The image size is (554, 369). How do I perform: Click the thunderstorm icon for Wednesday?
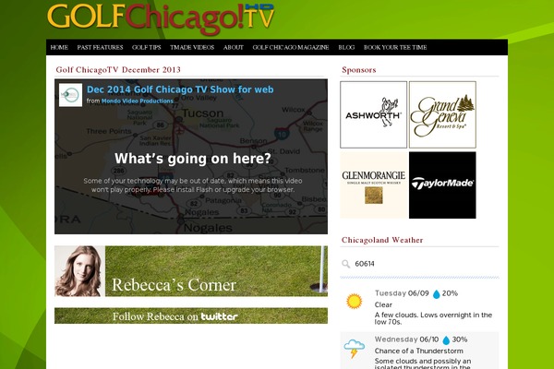tap(354, 349)
